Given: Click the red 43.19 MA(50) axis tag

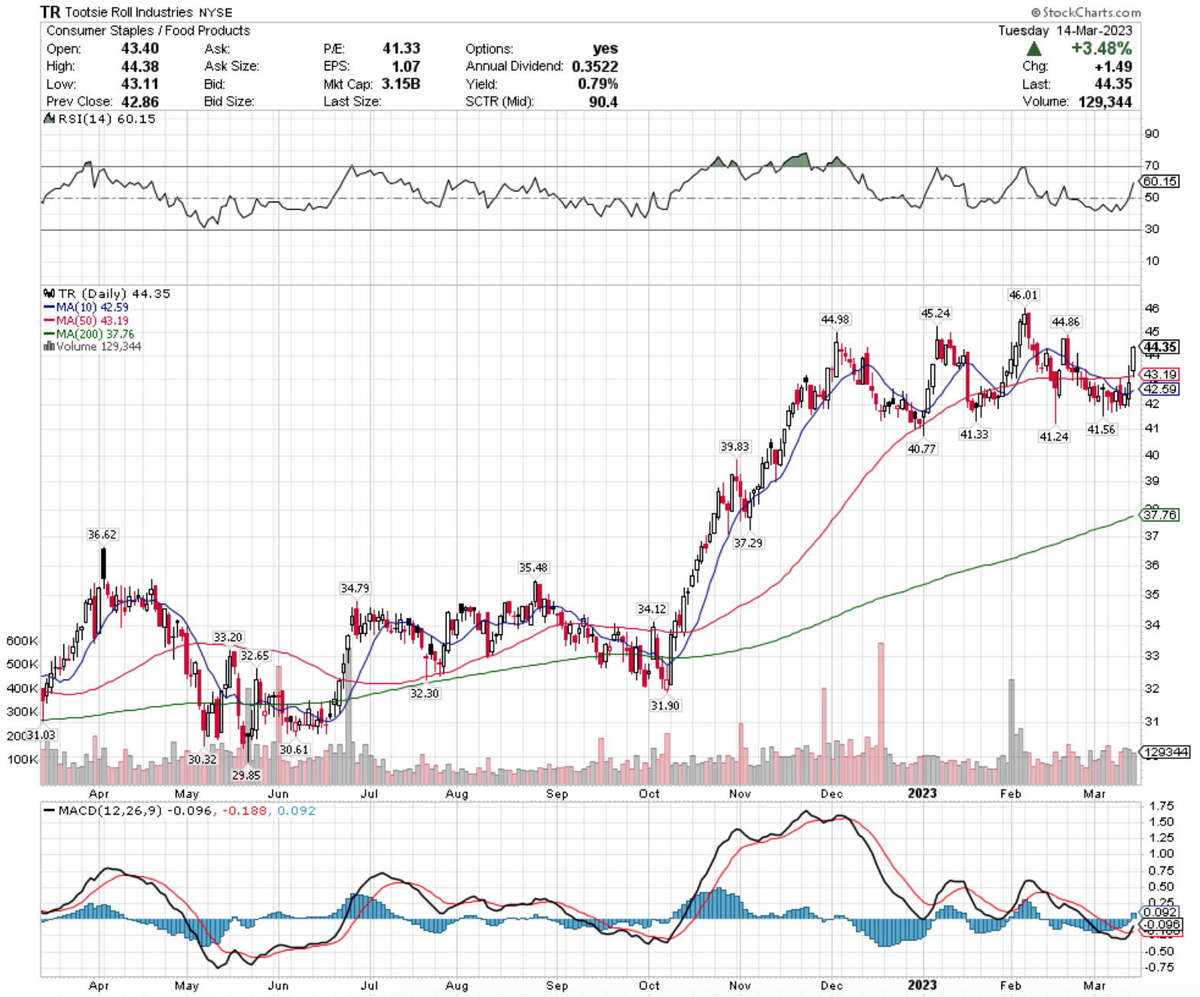Looking at the screenshot, I should pyautogui.click(x=1160, y=375).
